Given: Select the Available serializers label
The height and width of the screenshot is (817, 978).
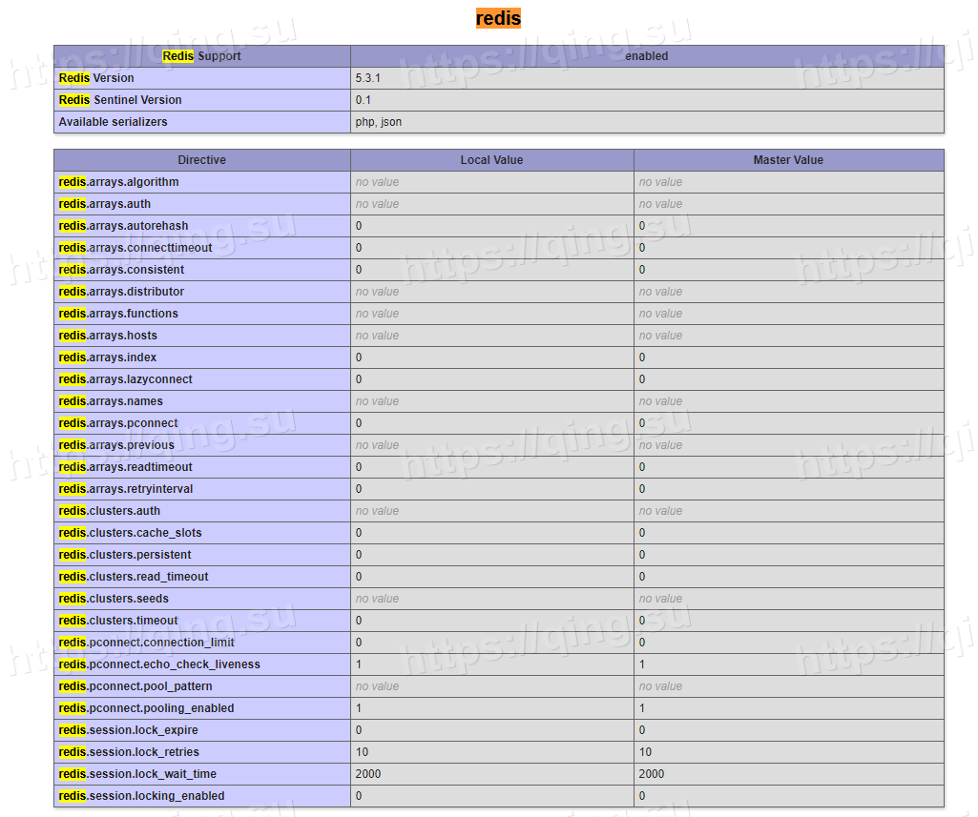Looking at the screenshot, I should (113, 121).
